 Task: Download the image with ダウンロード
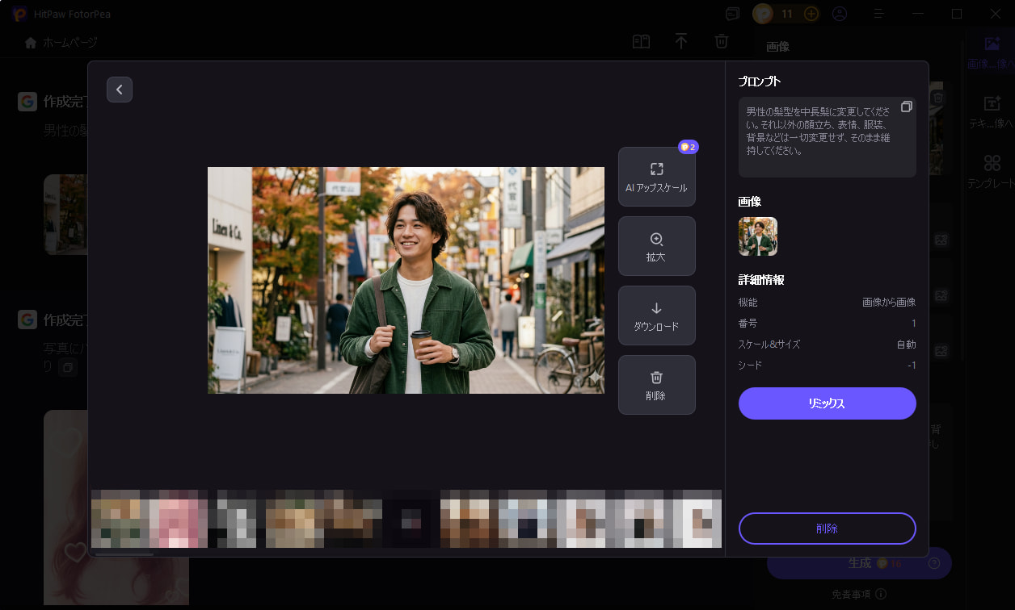656,315
